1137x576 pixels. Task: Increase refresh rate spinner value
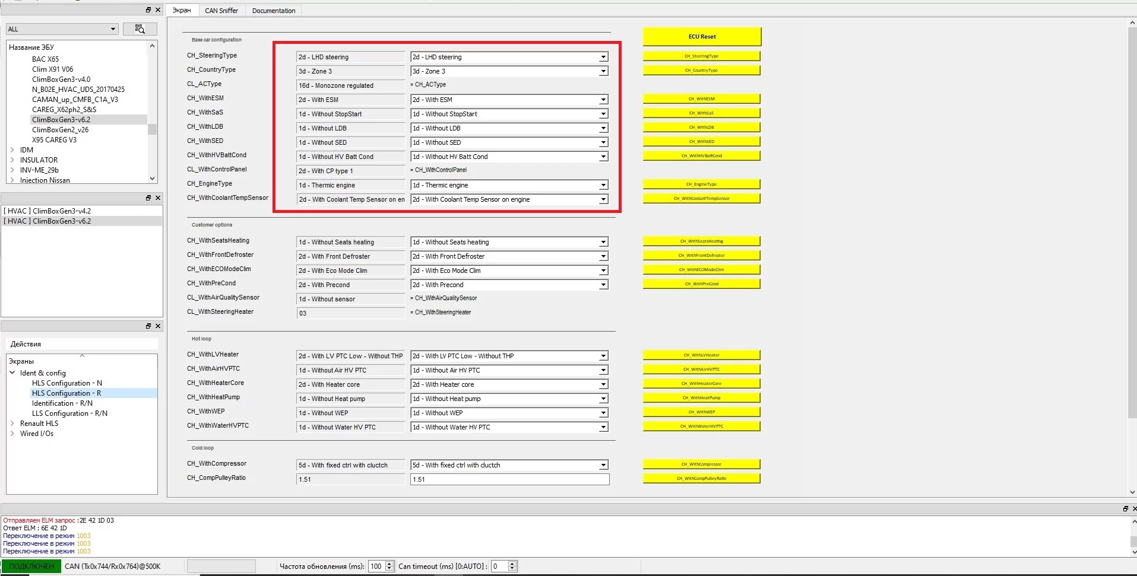point(389,564)
